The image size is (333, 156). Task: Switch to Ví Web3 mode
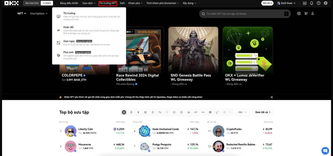coord(47,3)
